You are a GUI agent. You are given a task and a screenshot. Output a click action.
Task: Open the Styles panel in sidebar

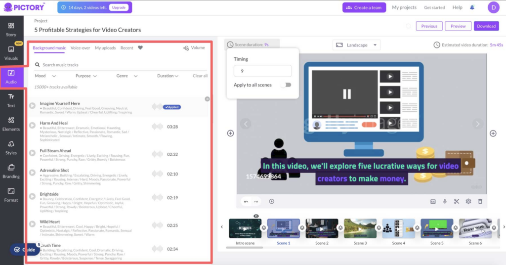11,148
